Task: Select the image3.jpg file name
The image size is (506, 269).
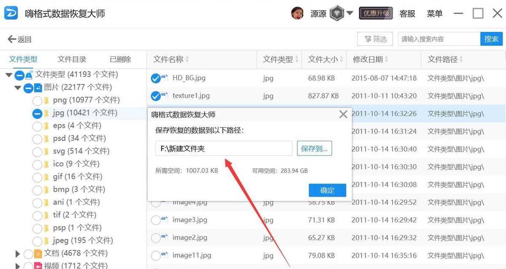Action: coord(190,220)
